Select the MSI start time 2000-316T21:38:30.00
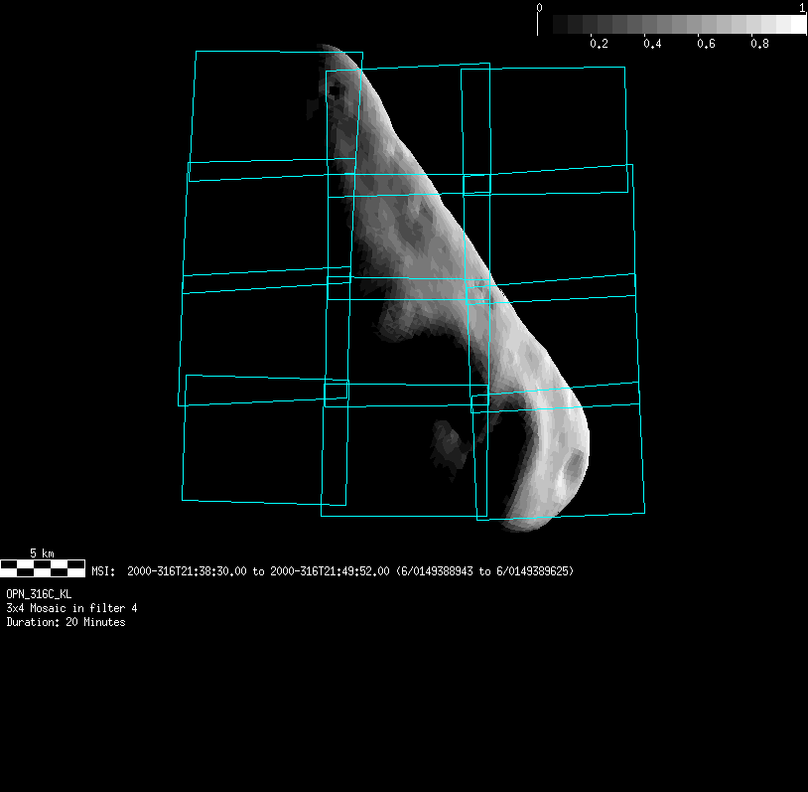Screen dimensions: 808x792 (x=188, y=571)
